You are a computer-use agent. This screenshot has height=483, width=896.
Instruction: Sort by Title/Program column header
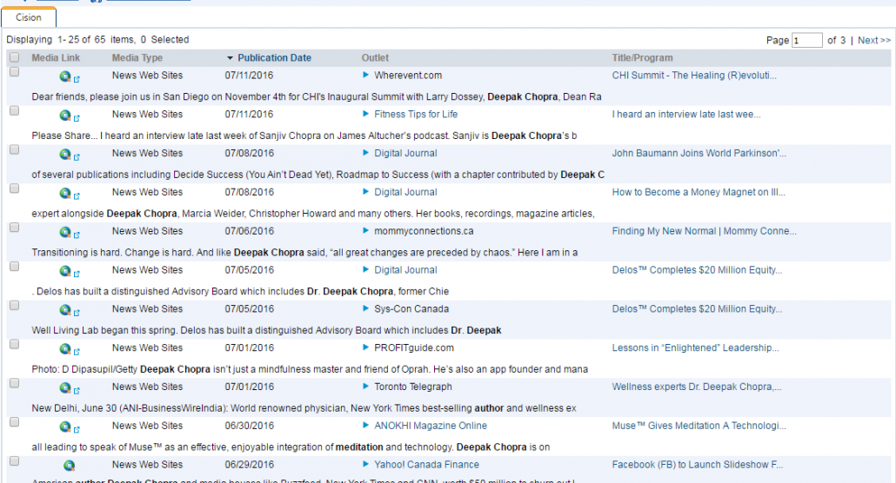tap(642, 57)
